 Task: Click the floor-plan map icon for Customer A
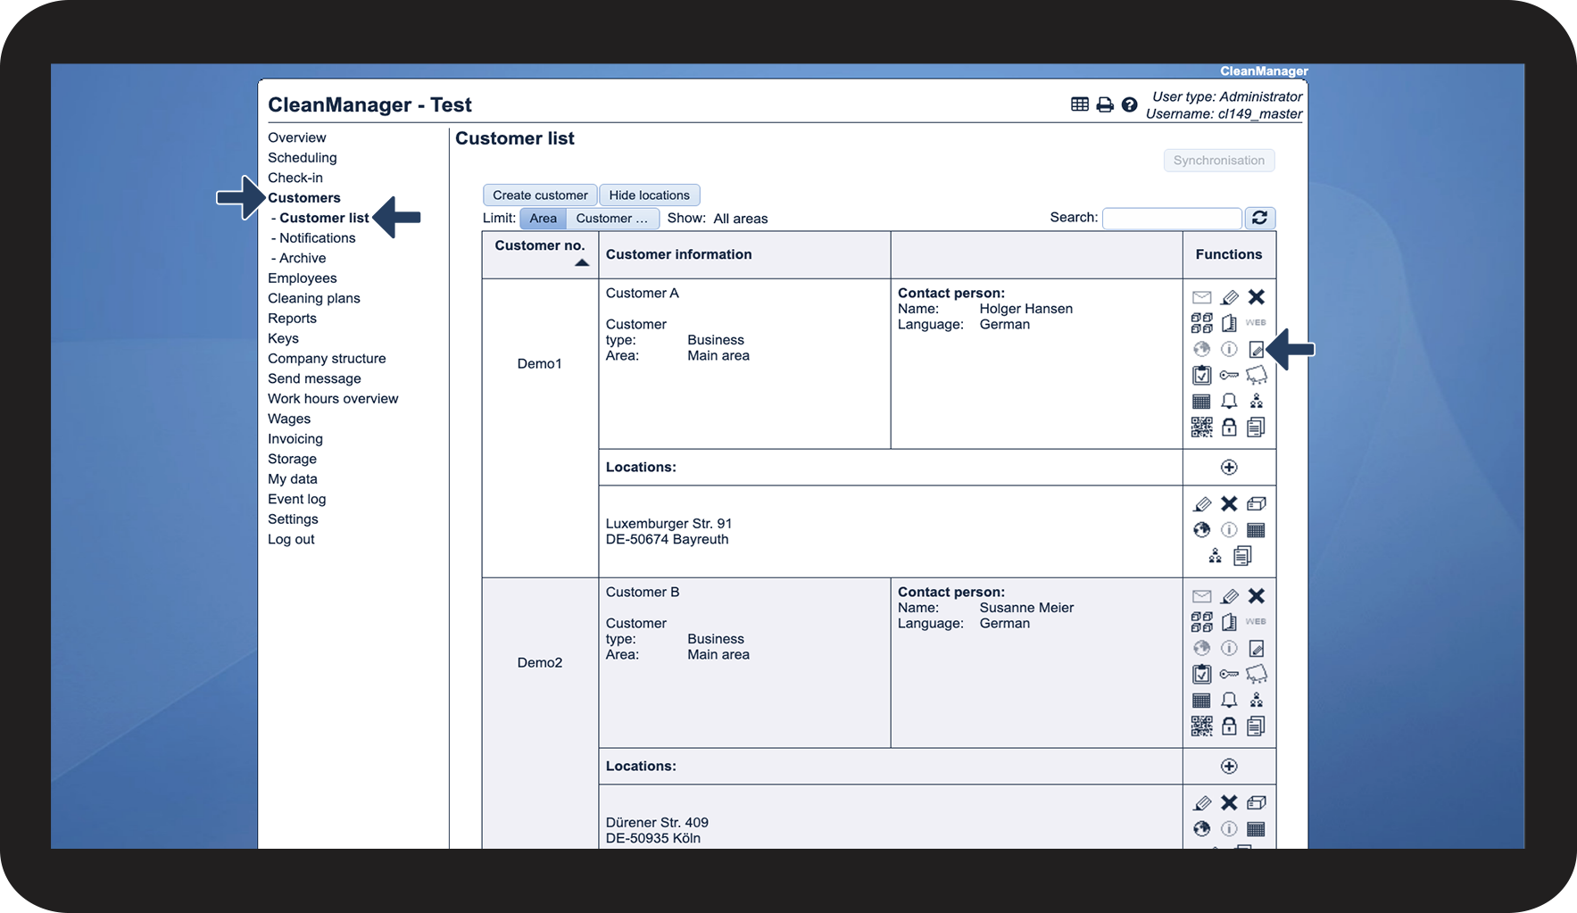[x=1257, y=375]
